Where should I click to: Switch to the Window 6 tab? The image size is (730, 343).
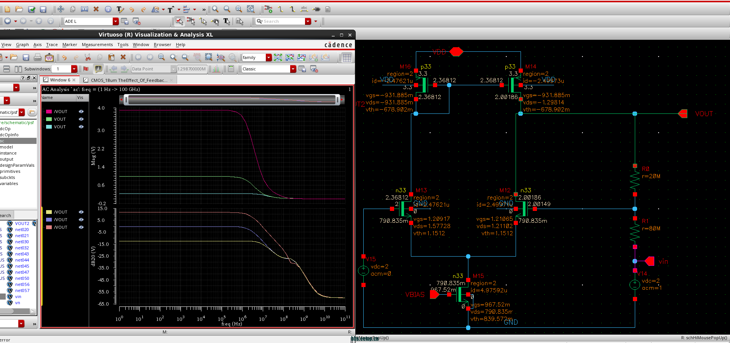click(x=60, y=80)
